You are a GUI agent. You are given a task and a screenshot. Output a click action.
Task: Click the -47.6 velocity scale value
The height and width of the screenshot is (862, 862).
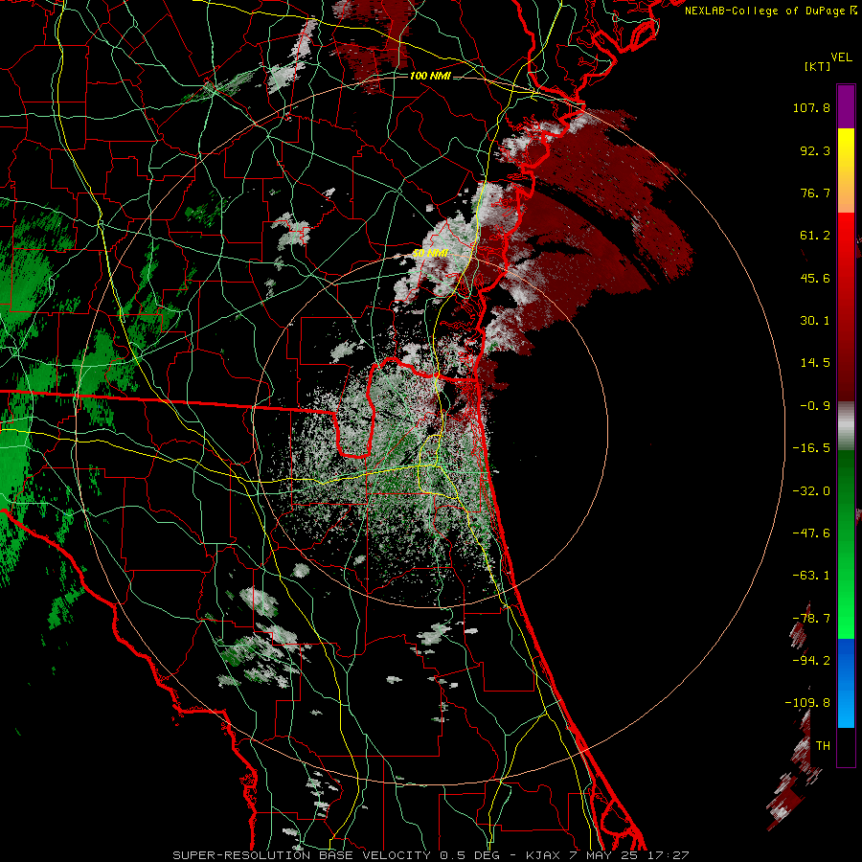[x=811, y=533]
